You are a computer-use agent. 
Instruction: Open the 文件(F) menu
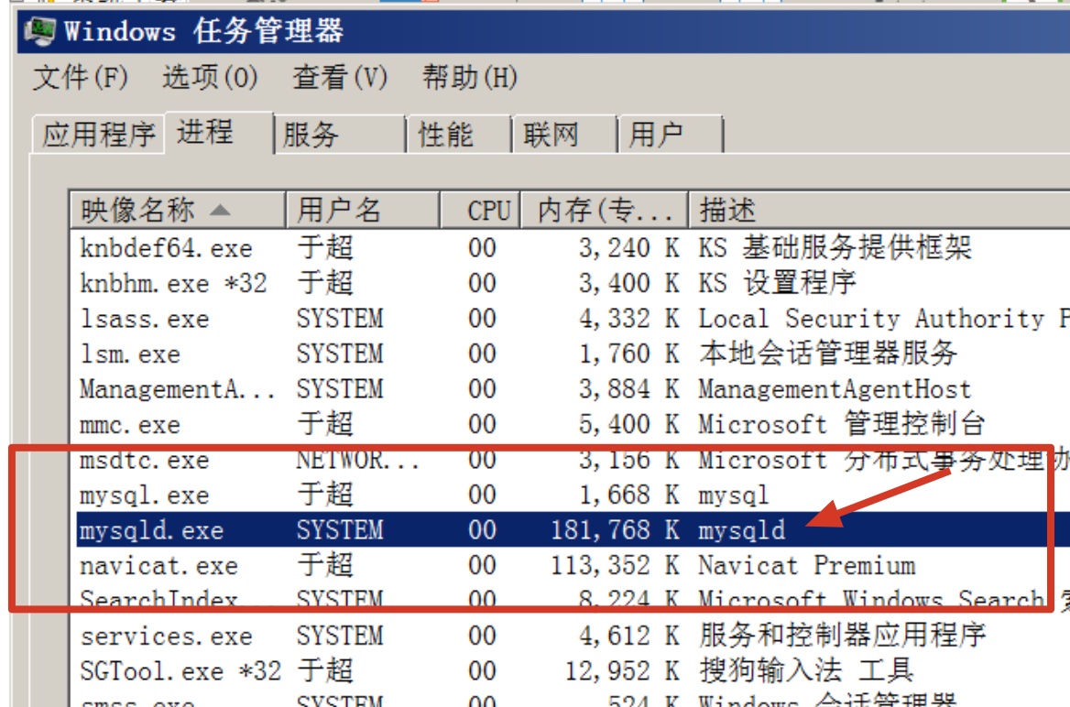tap(80, 78)
